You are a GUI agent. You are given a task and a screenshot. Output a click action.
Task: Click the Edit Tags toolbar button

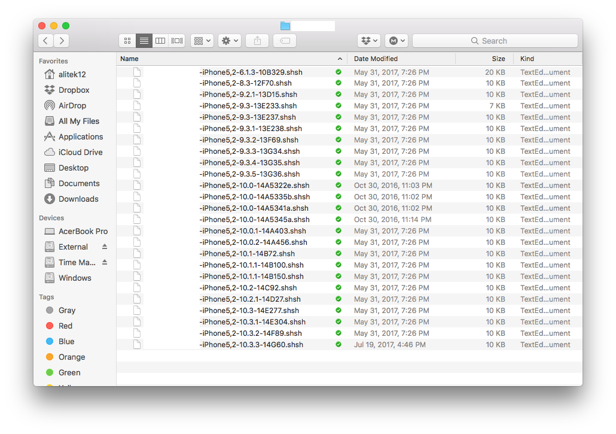click(x=285, y=41)
